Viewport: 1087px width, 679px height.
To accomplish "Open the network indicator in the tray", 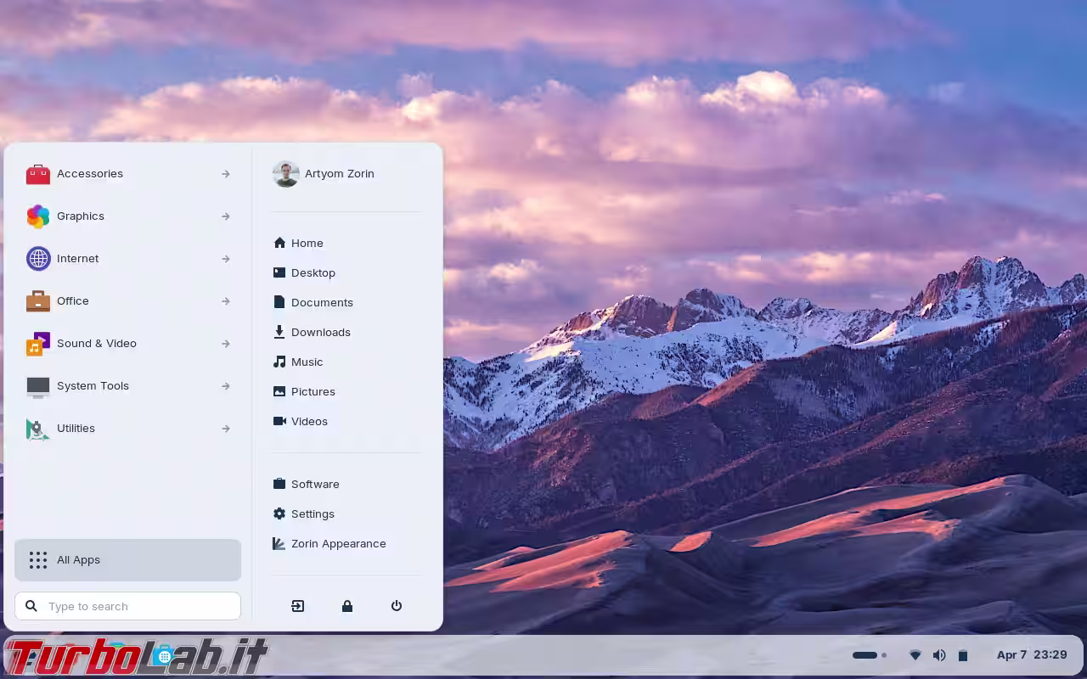I will [x=915, y=655].
